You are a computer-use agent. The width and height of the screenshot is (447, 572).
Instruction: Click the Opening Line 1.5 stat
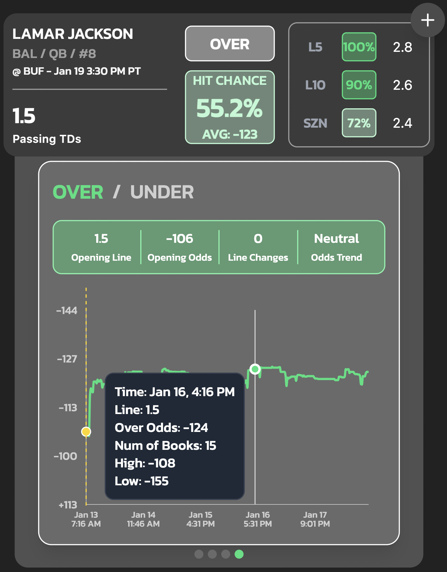pyautogui.click(x=101, y=247)
